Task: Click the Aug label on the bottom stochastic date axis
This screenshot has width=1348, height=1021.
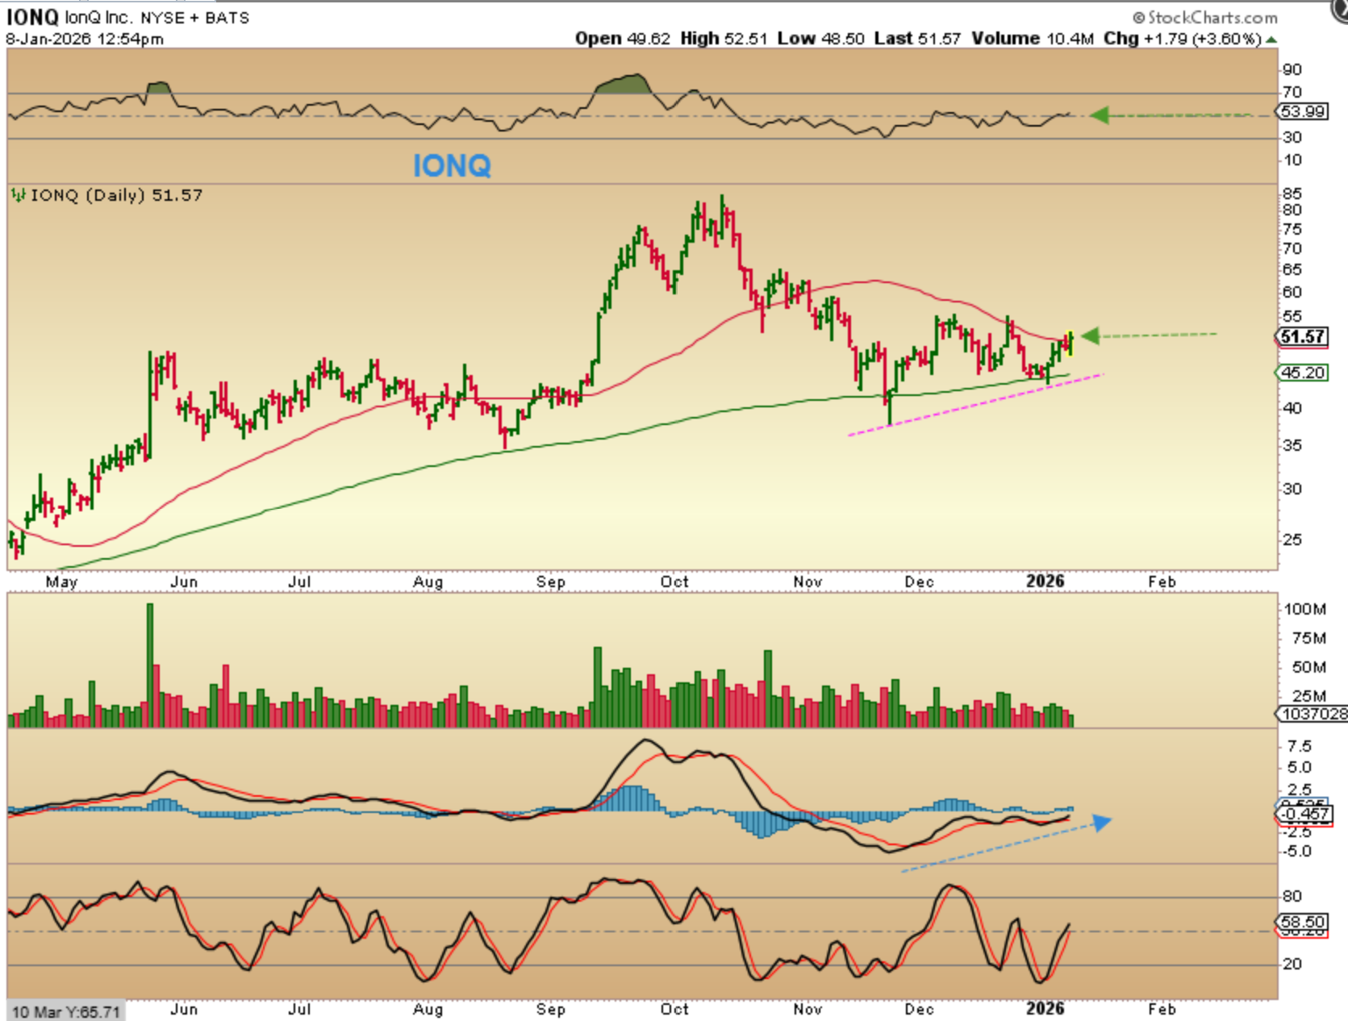Action: 428,1009
